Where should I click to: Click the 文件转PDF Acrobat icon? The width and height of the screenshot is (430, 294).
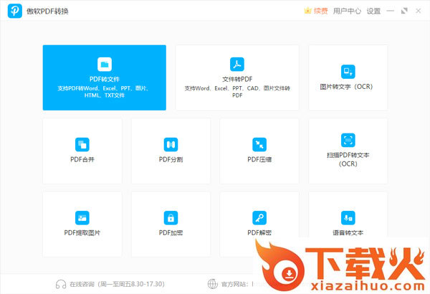click(237, 65)
